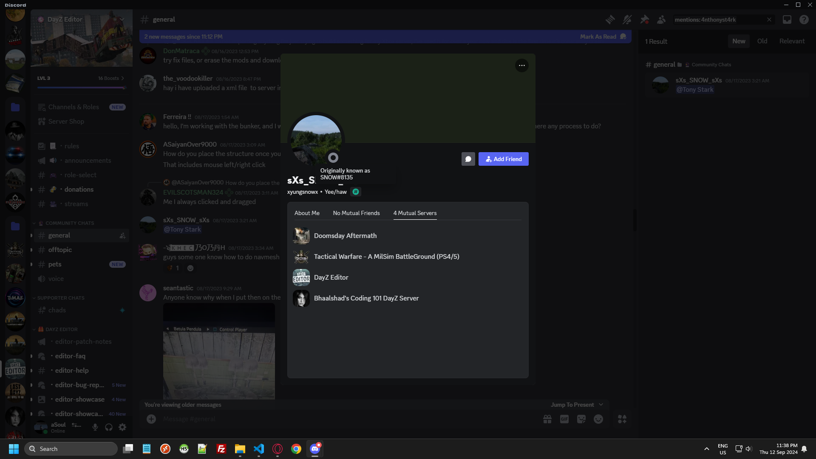
Task: Clear the mentions search field
Action: (769, 20)
